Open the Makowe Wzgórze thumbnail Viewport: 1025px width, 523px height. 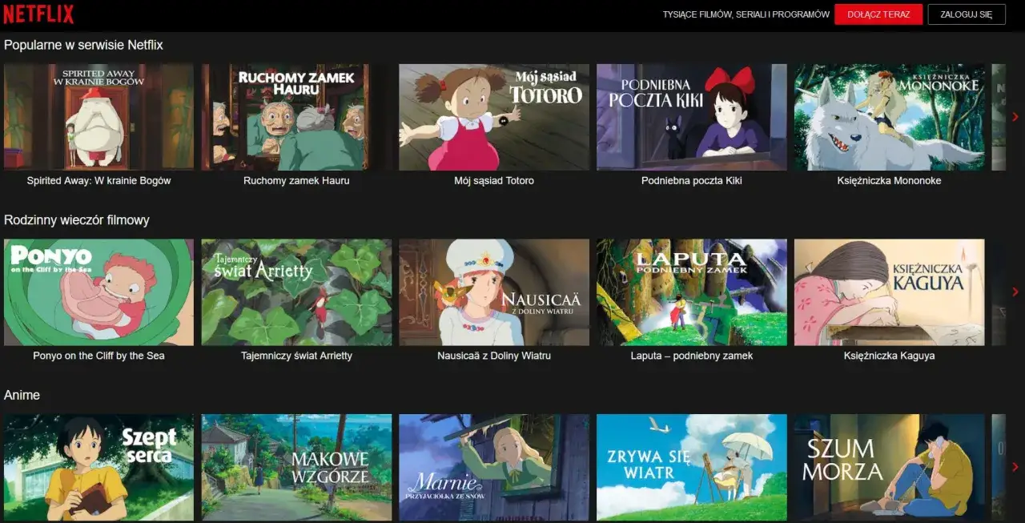[296, 468]
